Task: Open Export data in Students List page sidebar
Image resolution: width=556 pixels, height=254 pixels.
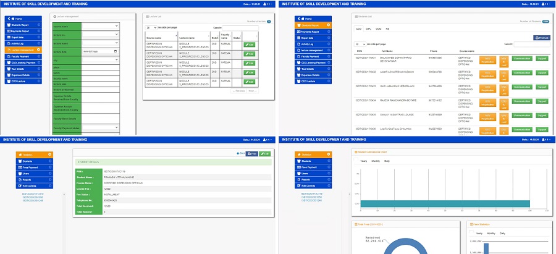Action: click(x=313, y=38)
